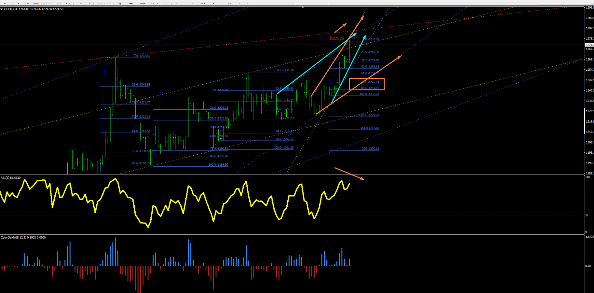Select the orange rectangle around 88.6 level
This screenshot has width=594, height=293.
coord(367,84)
